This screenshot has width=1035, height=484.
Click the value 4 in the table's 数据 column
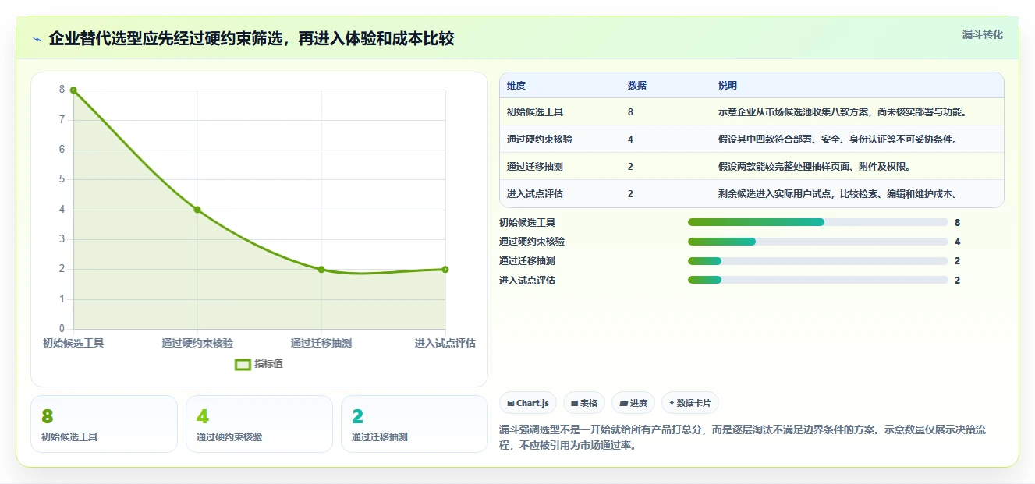click(630, 140)
